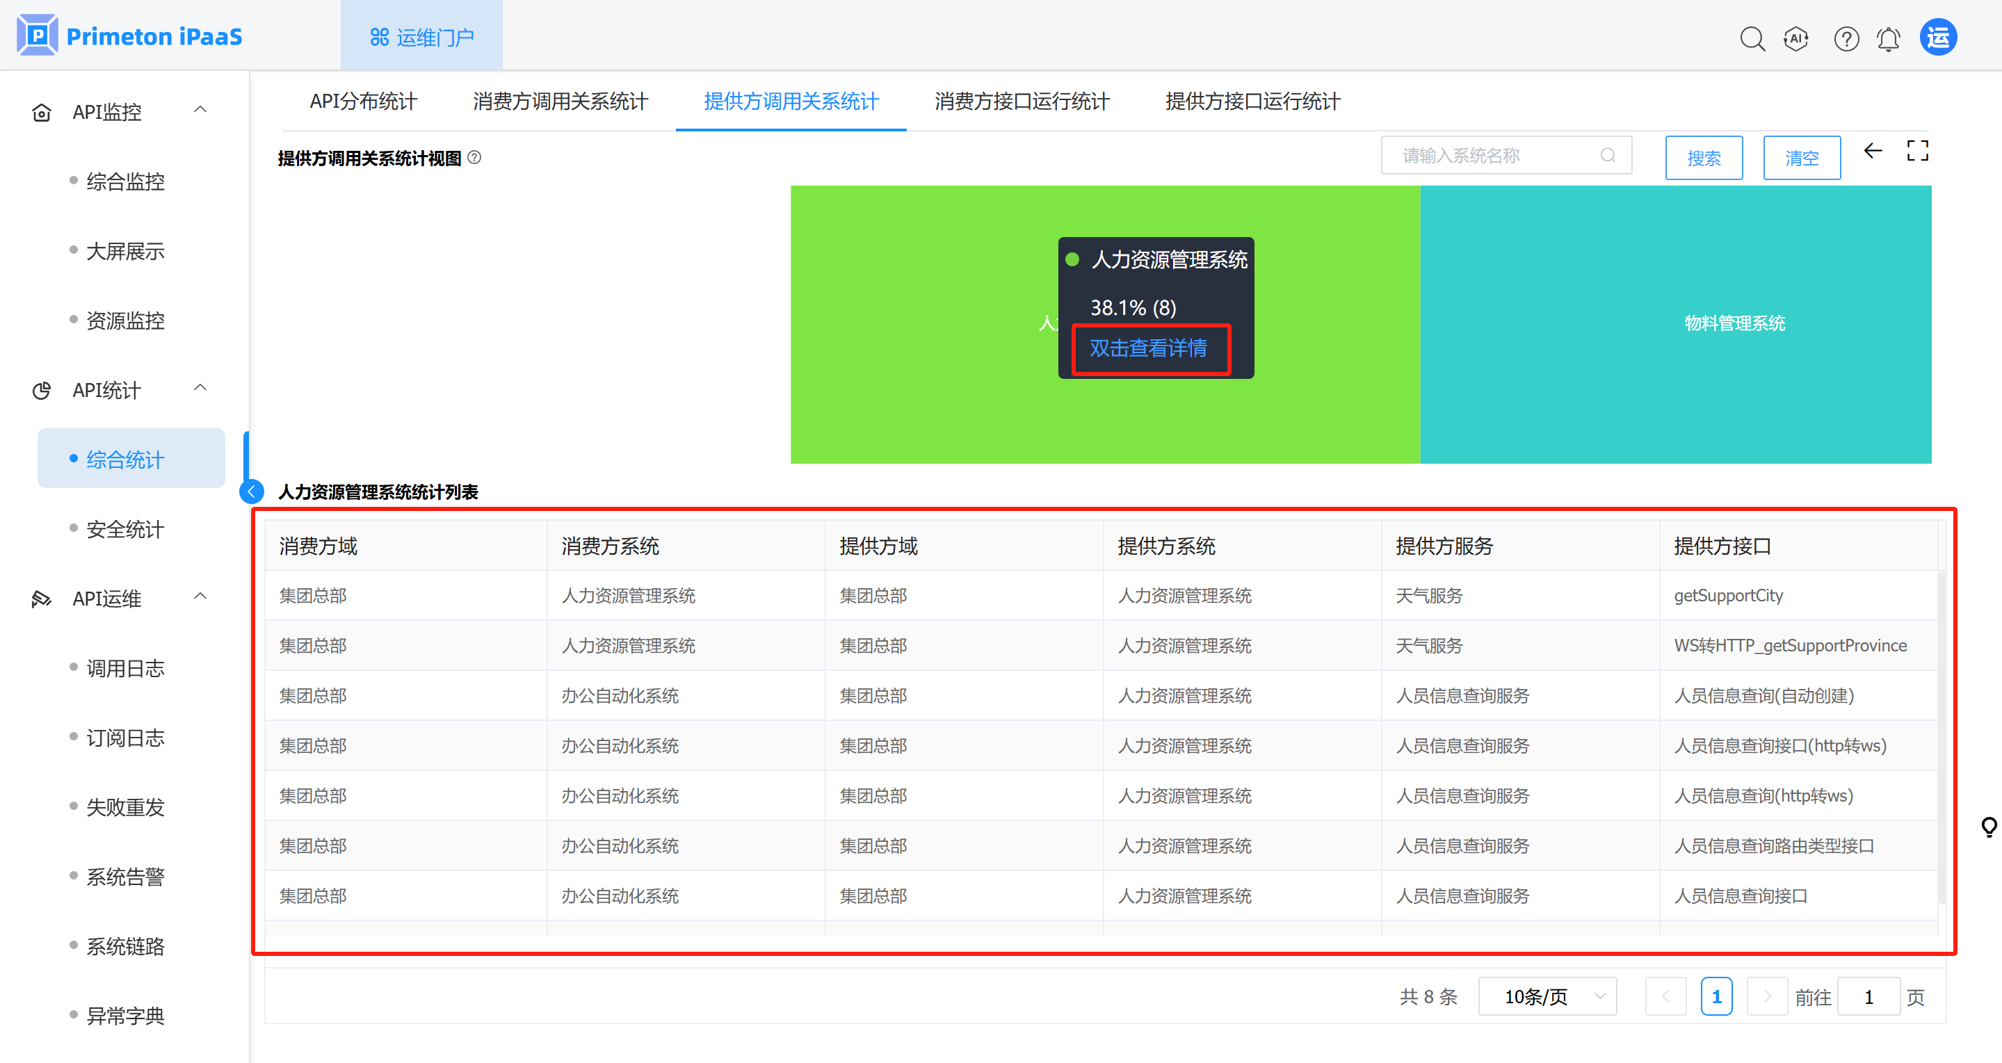Screen dimensions: 2002x1063
Task: Click the user avatar 运 icon
Action: point(1937,38)
